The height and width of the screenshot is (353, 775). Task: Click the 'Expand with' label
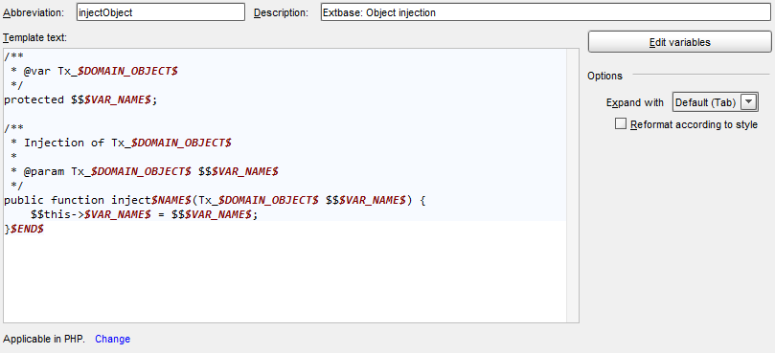(635, 102)
